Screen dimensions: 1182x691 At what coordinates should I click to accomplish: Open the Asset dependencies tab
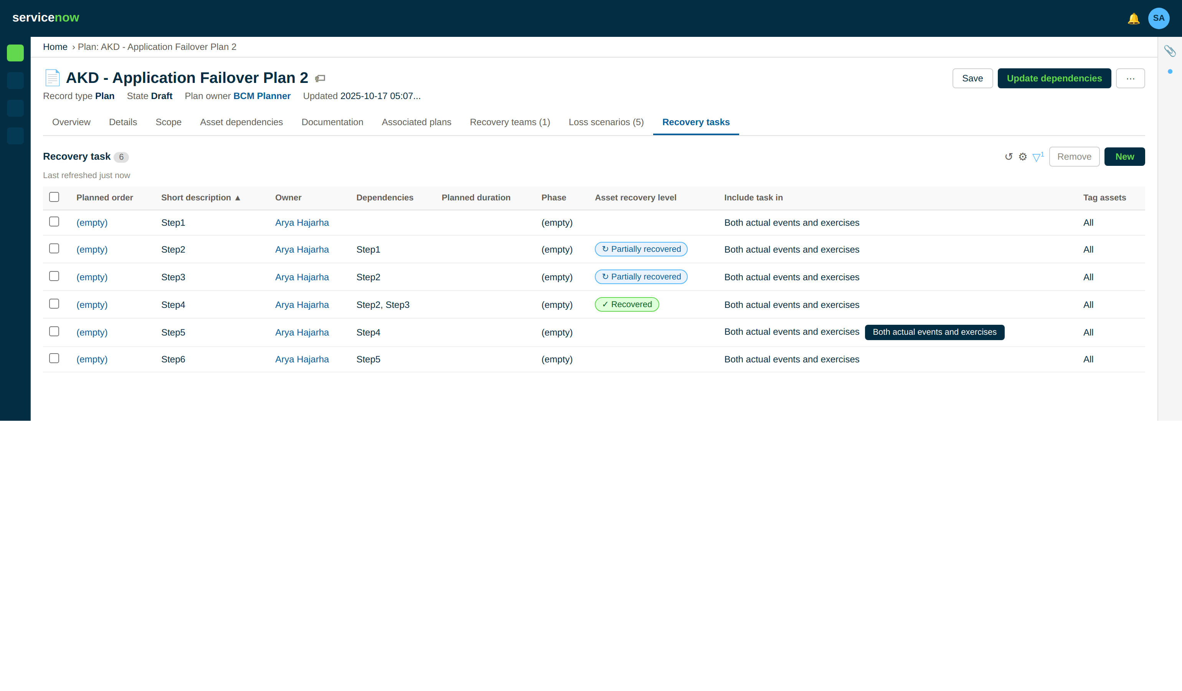pos(241,122)
